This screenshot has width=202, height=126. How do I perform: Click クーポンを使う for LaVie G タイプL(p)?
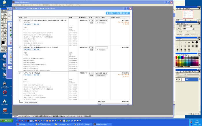(x=101, y=75)
